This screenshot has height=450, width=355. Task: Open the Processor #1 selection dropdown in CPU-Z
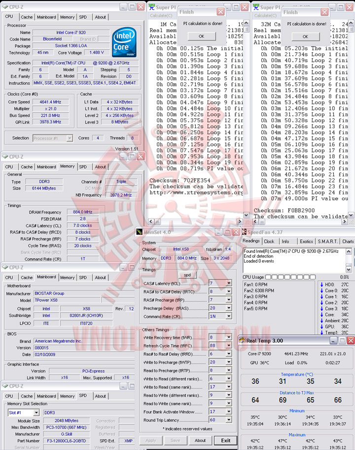click(x=70, y=138)
